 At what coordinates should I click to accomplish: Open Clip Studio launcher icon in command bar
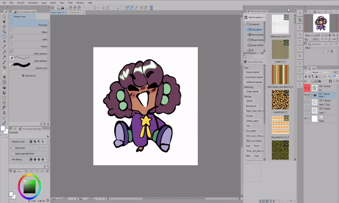pos(53,8)
